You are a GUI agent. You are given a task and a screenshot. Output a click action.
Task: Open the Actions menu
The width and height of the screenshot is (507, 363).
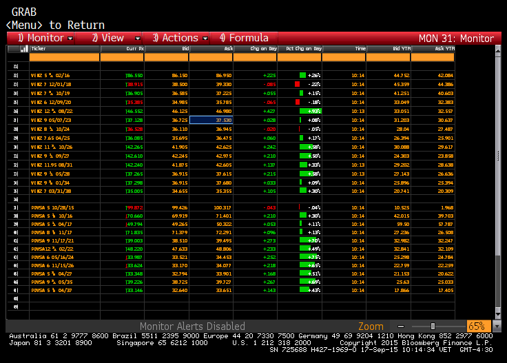(176, 38)
